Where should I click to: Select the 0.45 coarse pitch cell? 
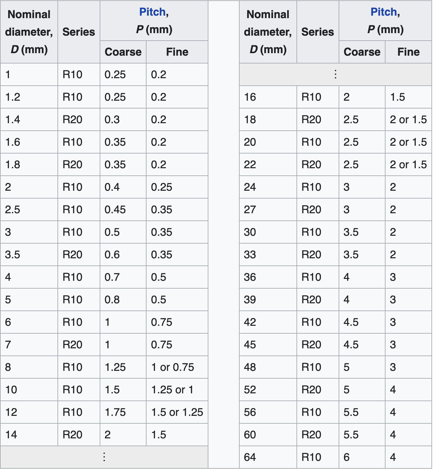coord(115,209)
